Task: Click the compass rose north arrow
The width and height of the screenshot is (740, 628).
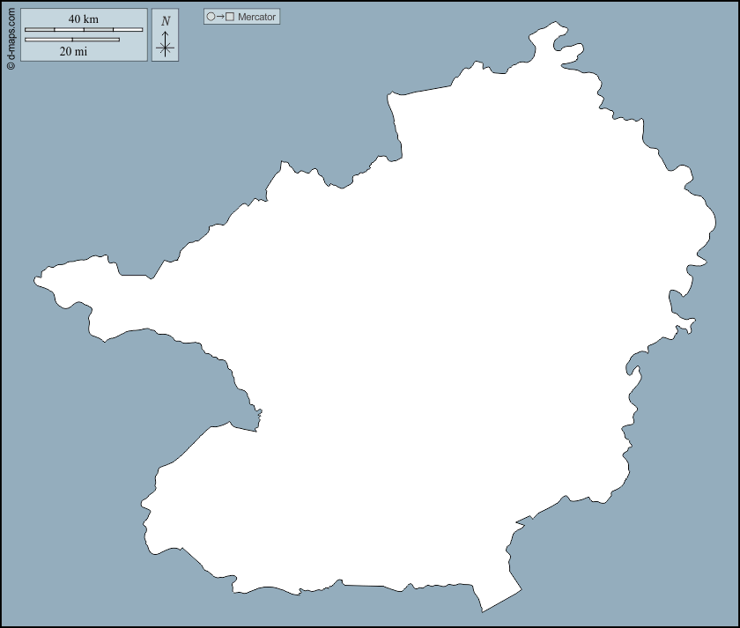Action: 166,33
